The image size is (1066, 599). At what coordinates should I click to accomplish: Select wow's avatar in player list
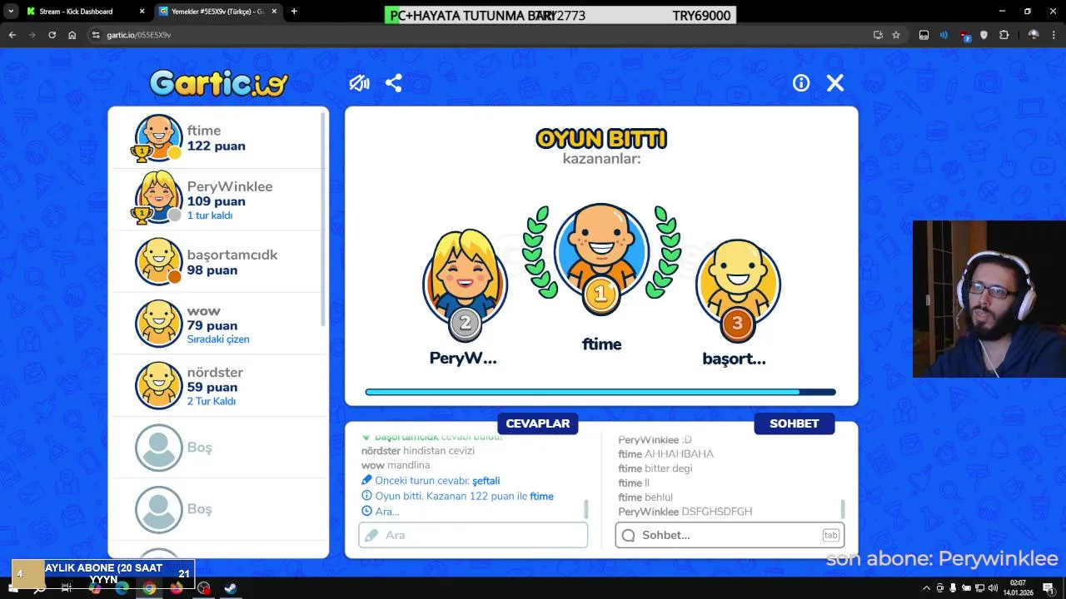point(158,323)
